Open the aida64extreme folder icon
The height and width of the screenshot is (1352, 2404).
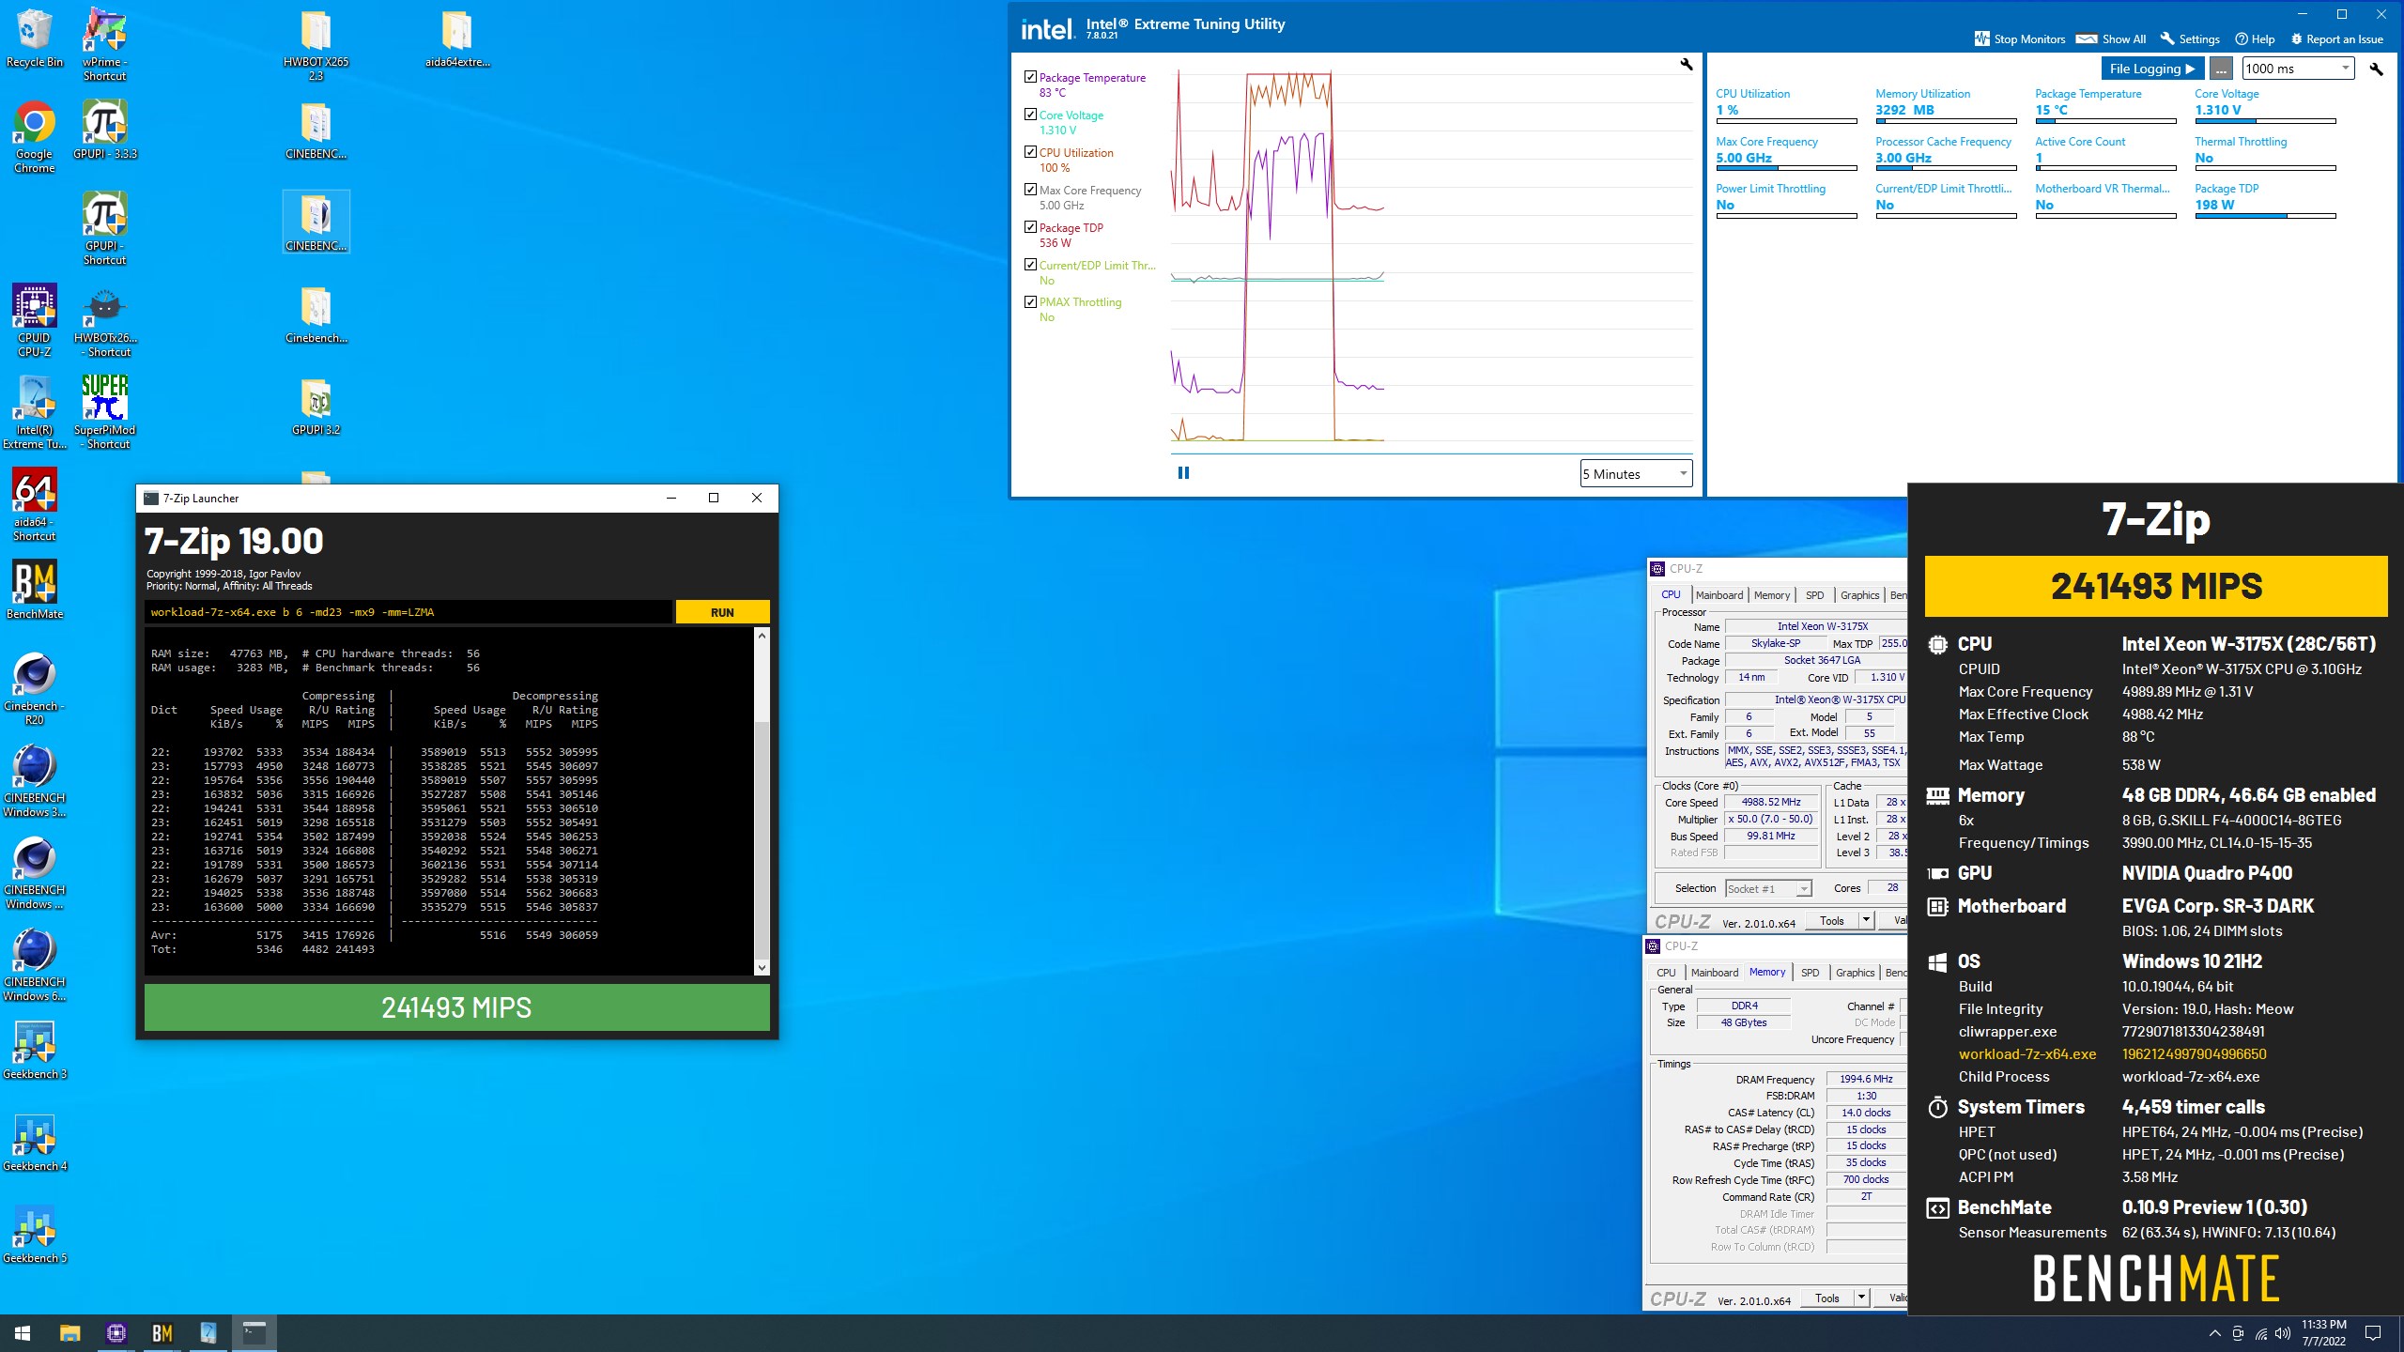click(457, 39)
